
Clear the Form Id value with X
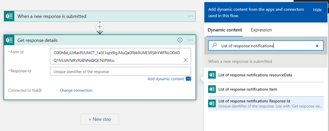[186, 60]
